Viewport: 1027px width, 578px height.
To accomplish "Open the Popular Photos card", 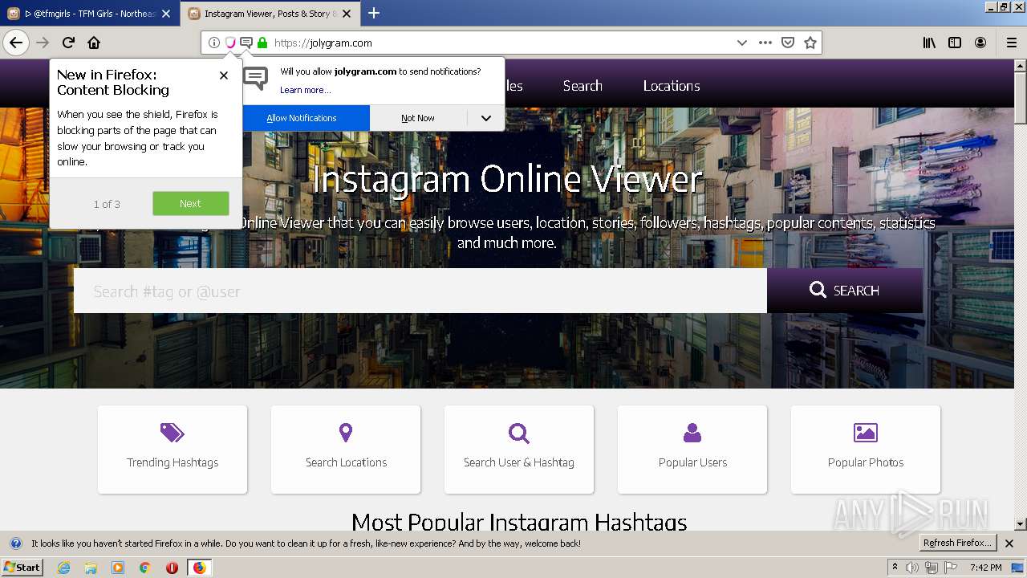I will [866, 449].
